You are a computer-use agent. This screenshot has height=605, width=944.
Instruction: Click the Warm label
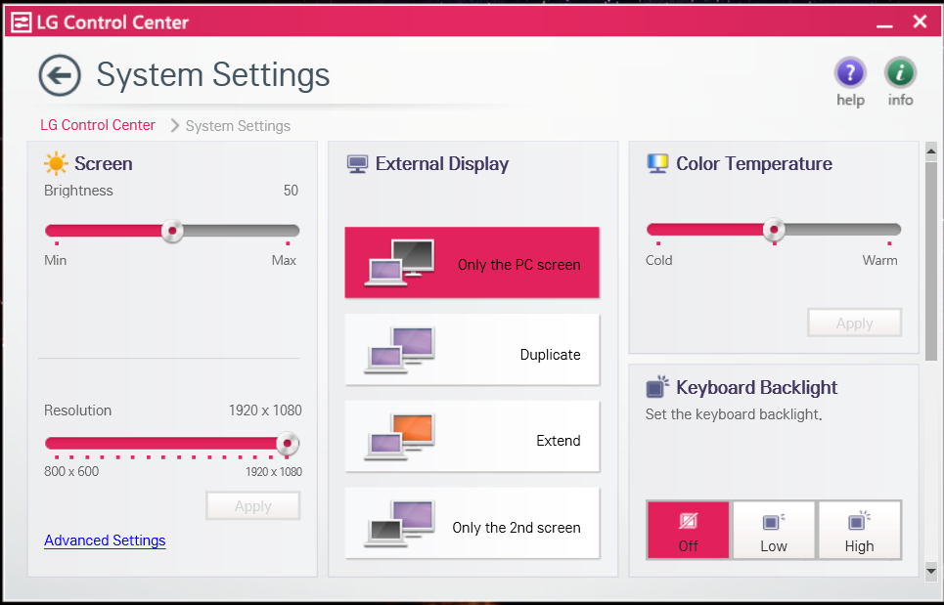[879, 260]
